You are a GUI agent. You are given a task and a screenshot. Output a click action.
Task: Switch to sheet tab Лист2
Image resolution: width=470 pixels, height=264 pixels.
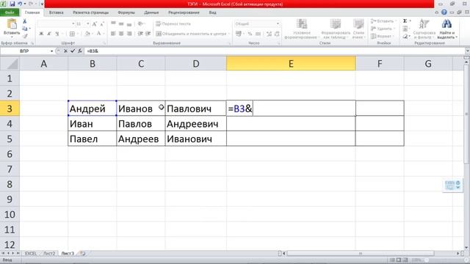coord(49,253)
